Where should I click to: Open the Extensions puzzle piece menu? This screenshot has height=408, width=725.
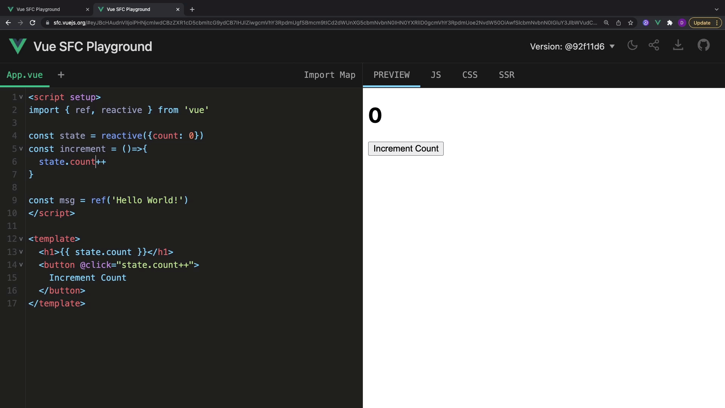(670, 23)
